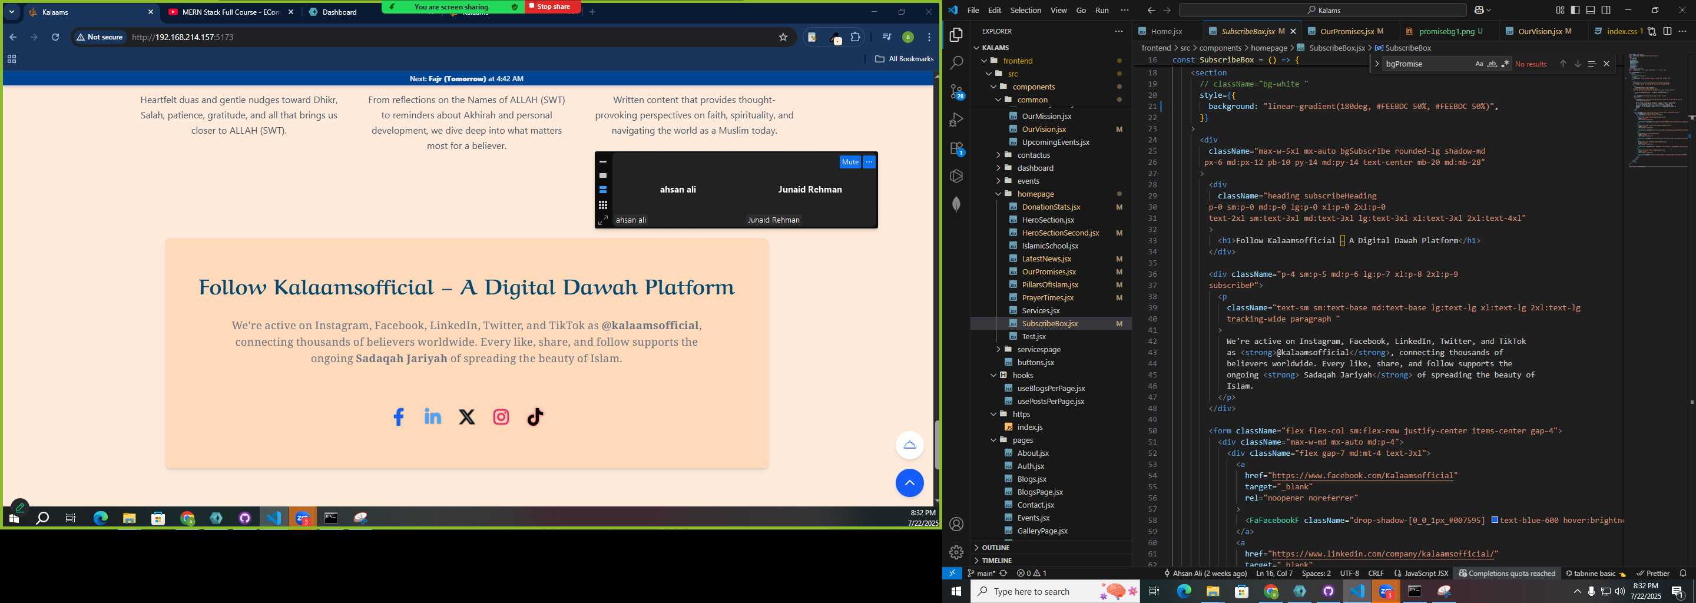Click Mute on the Zoom video panel
Screen dimensions: 1696x603
pos(850,162)
